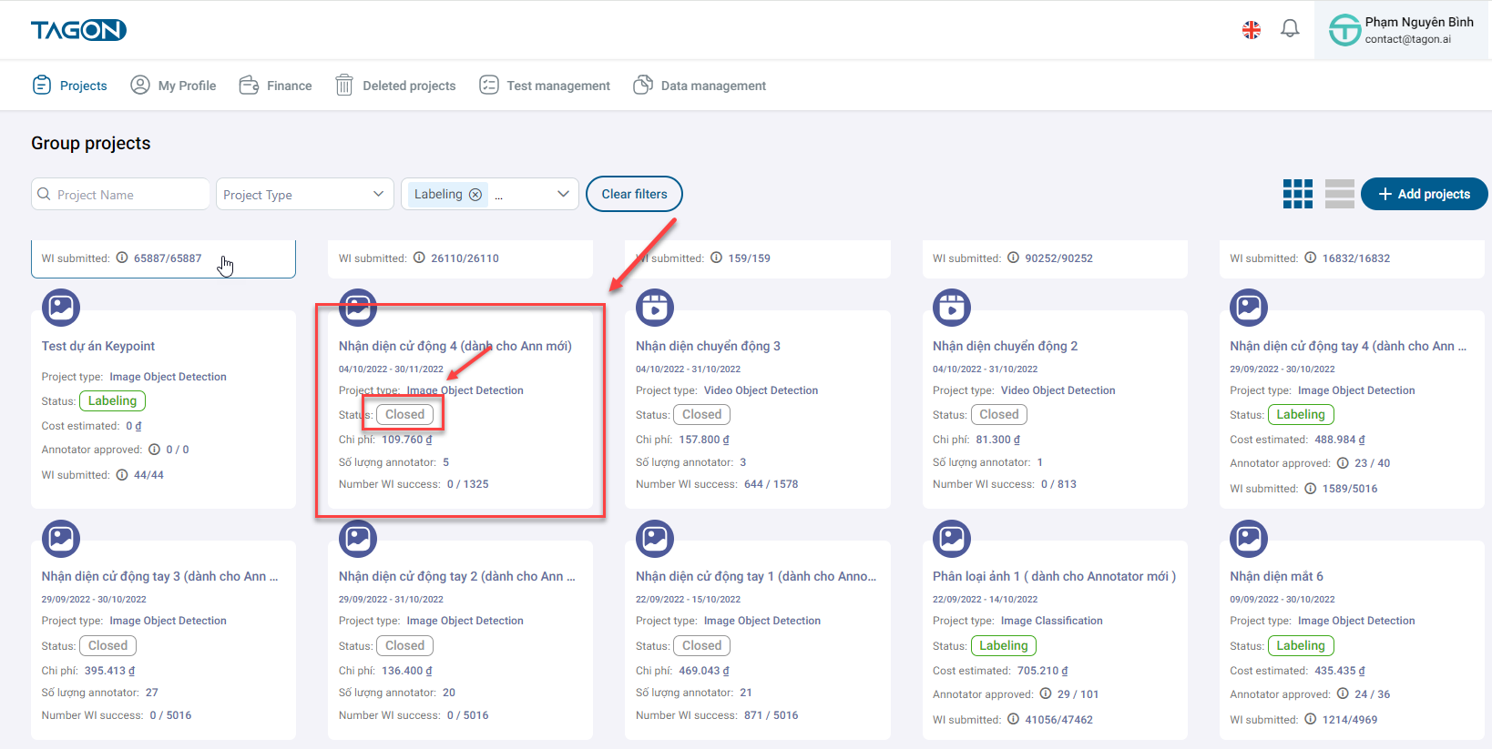The height and width of the screenshot is (749, 1492).
Task: Type in the Project Name search field
Action: [x=128, y=195]
